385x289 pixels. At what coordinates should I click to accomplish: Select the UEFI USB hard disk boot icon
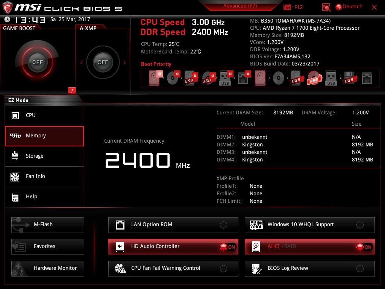coord(191,78)
